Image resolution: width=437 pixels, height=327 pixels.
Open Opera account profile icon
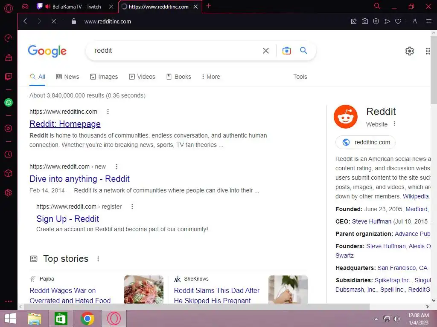pyautogui.click(x=415, y=21)
